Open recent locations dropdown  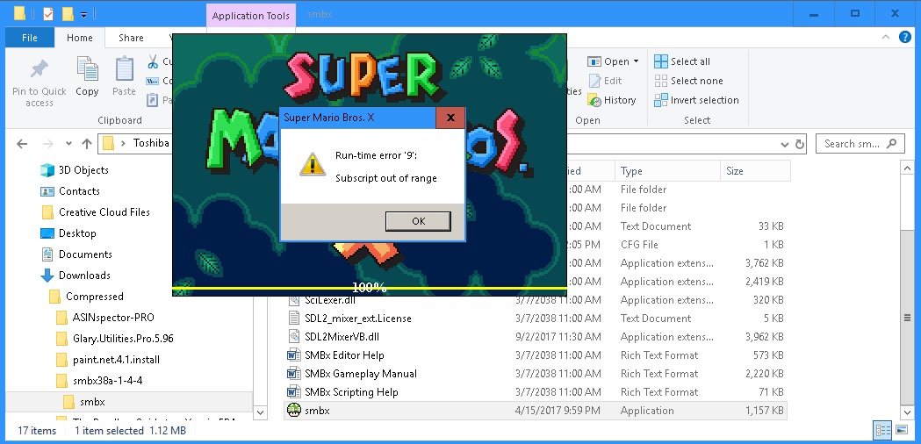tap(68, 143)
